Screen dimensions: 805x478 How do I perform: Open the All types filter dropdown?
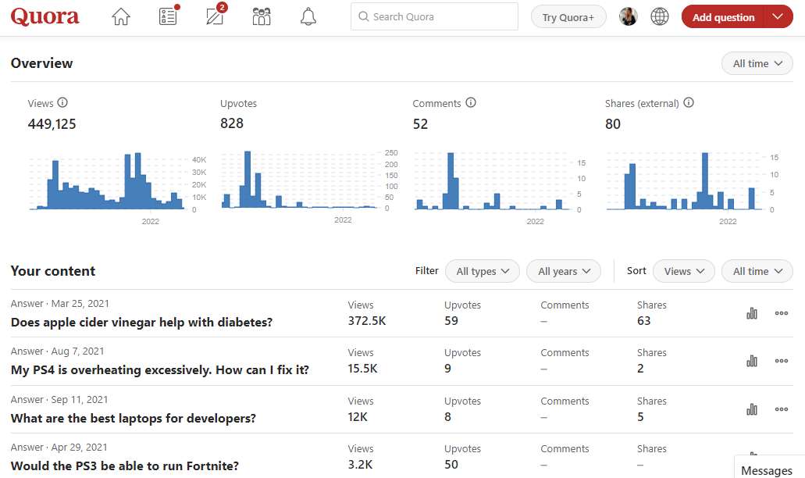pos(482,271)
